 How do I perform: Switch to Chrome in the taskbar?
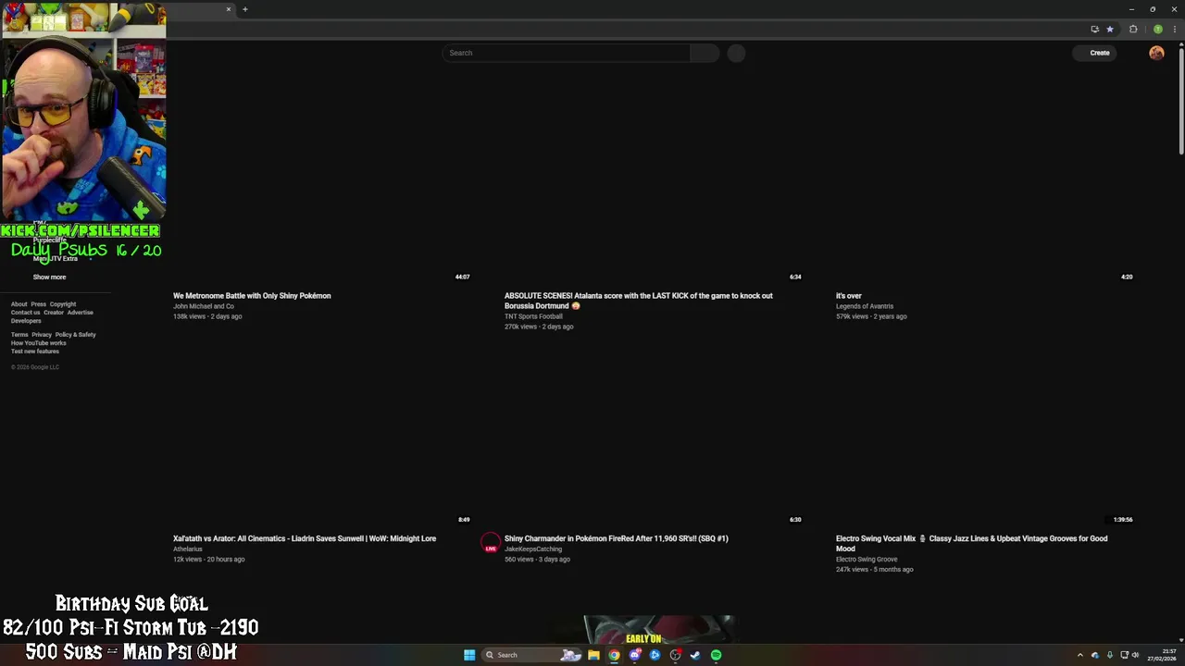[x=614, y=655]
